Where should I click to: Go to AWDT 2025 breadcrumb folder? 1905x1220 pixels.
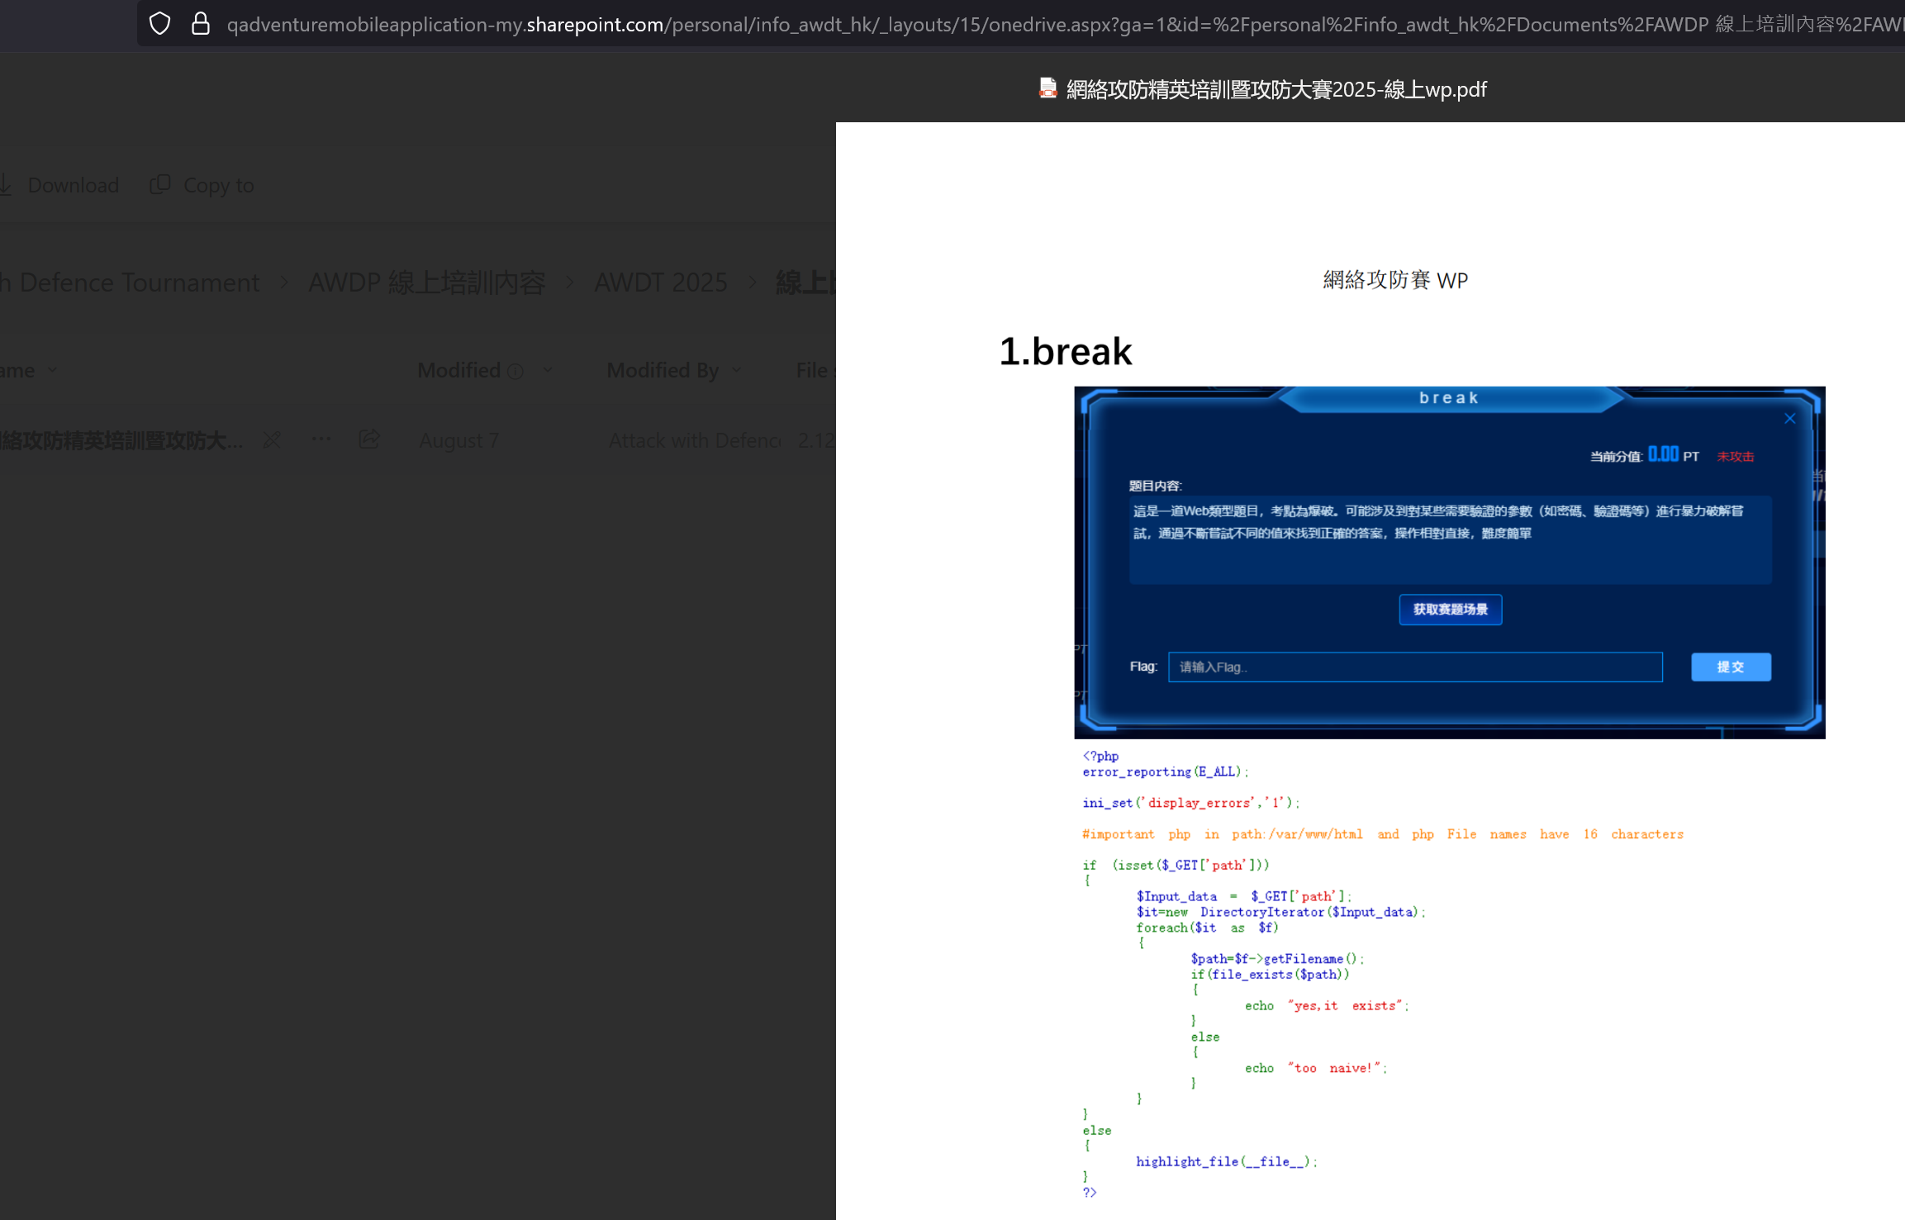click(661, 282)
